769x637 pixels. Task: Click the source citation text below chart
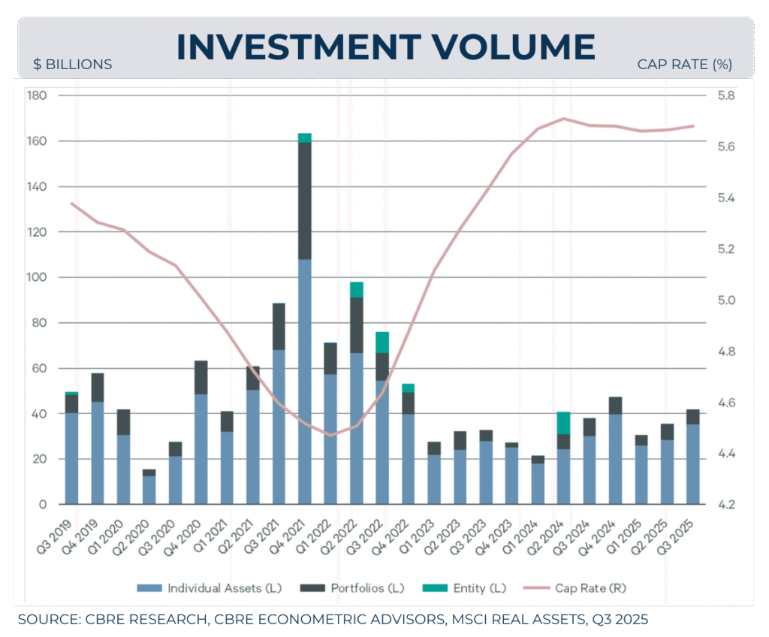[333, 620]
